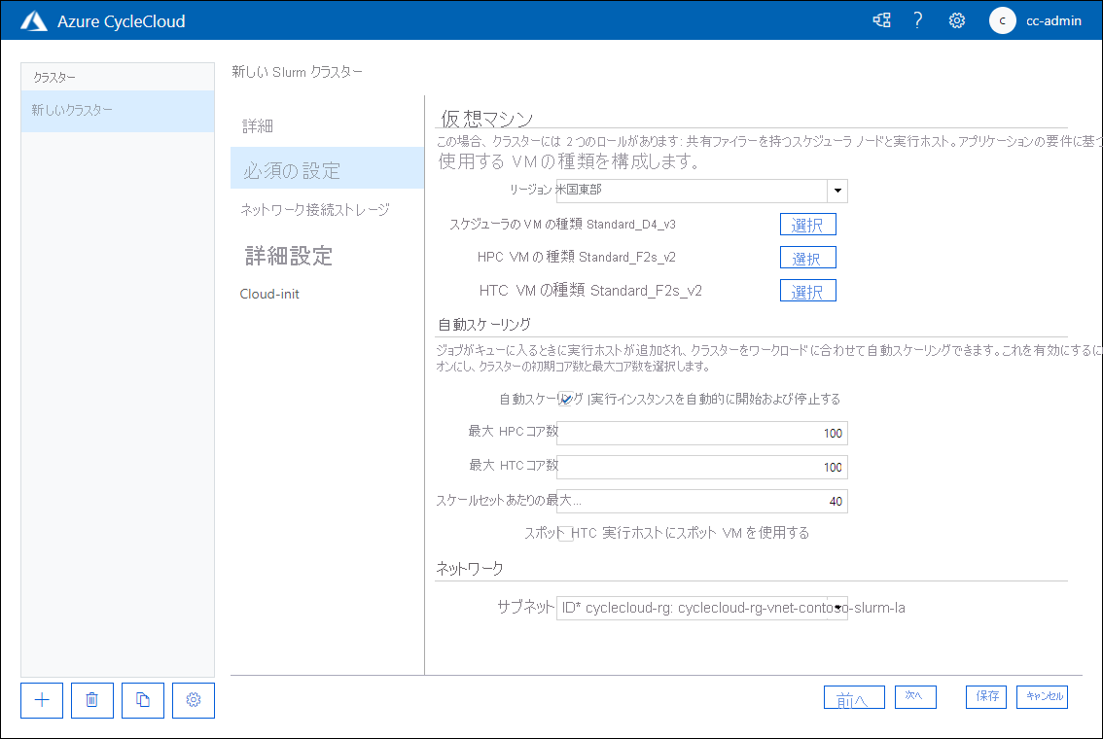
Task: Click the Azure CycleCloud logo
Action: pos(35,19)
